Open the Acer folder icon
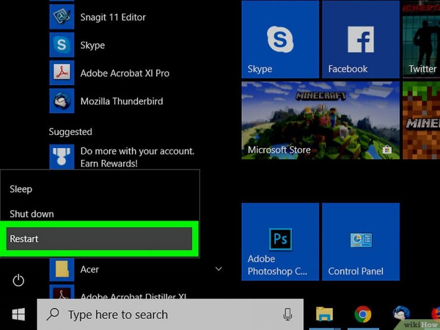 (x=62, y=269)
